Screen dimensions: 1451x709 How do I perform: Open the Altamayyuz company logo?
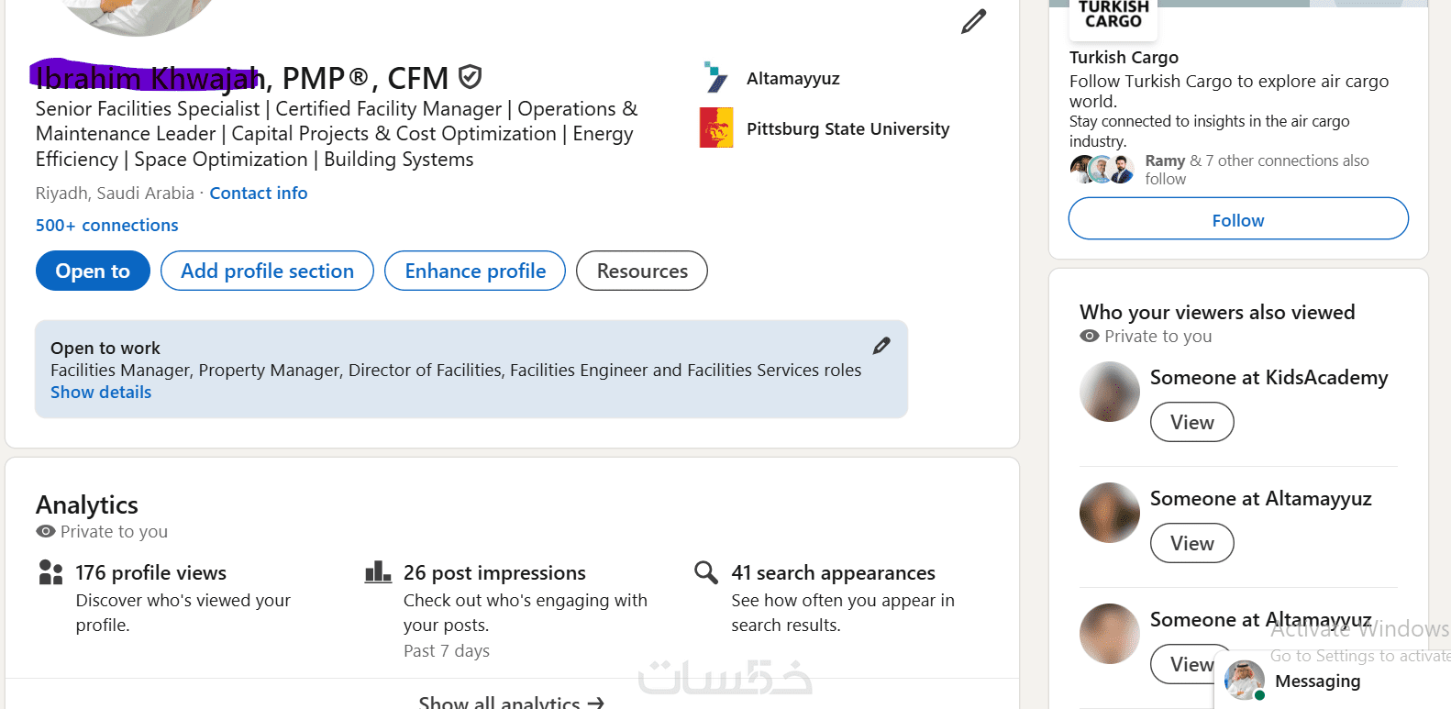click(x=715, y=78)
